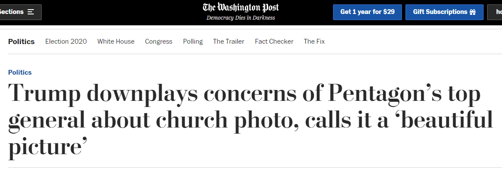Open the Election 2020 nav item
The width and height of the screenshot is (502, 176).
point(66,41)
